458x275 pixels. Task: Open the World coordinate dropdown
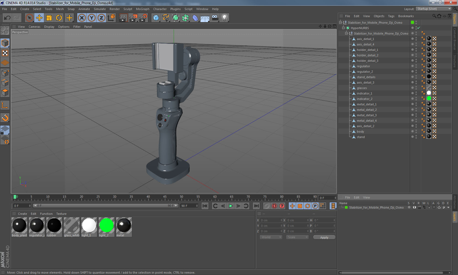tap(271, 237)
